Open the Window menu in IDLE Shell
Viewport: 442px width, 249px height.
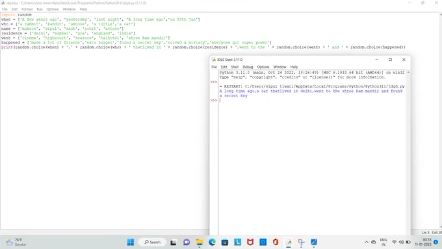coord(279,67)
